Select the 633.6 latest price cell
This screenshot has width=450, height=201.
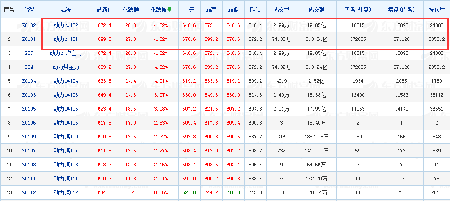(104, 81)
